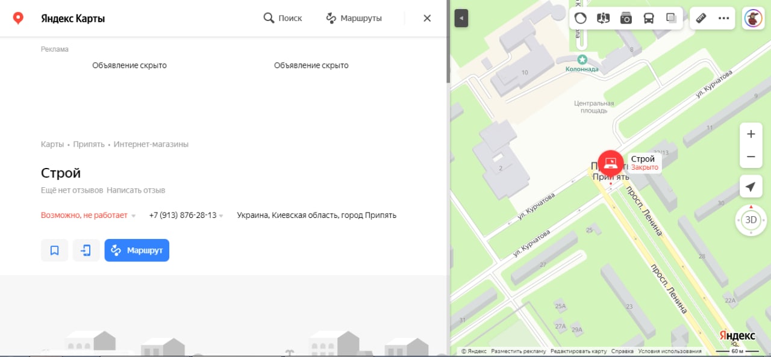Click building number 28 on map

point(702,256)
